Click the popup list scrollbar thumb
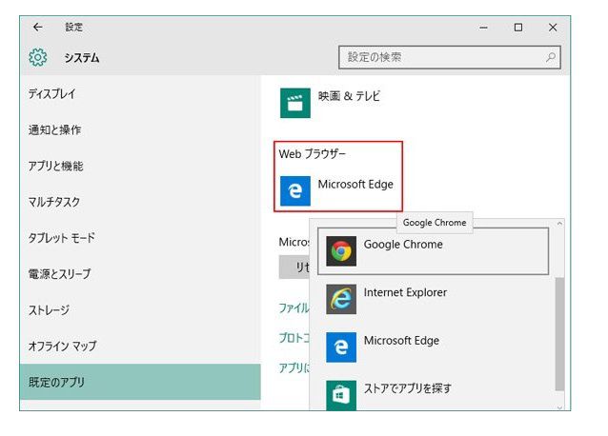Screen dimensions: 608x436 [x=559, y=334]
